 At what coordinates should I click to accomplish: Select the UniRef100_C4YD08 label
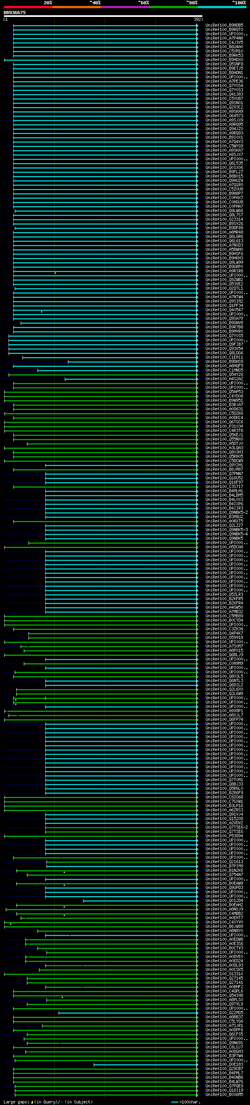pos(224,396)
